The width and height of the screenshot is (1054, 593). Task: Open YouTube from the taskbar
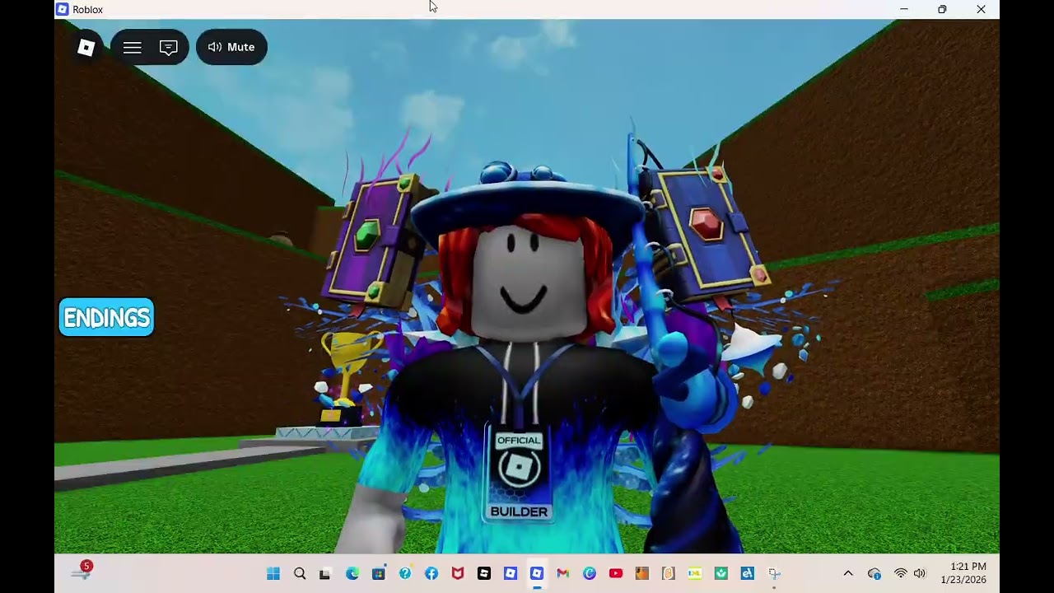pyautogui.click(x=616, y=573)
